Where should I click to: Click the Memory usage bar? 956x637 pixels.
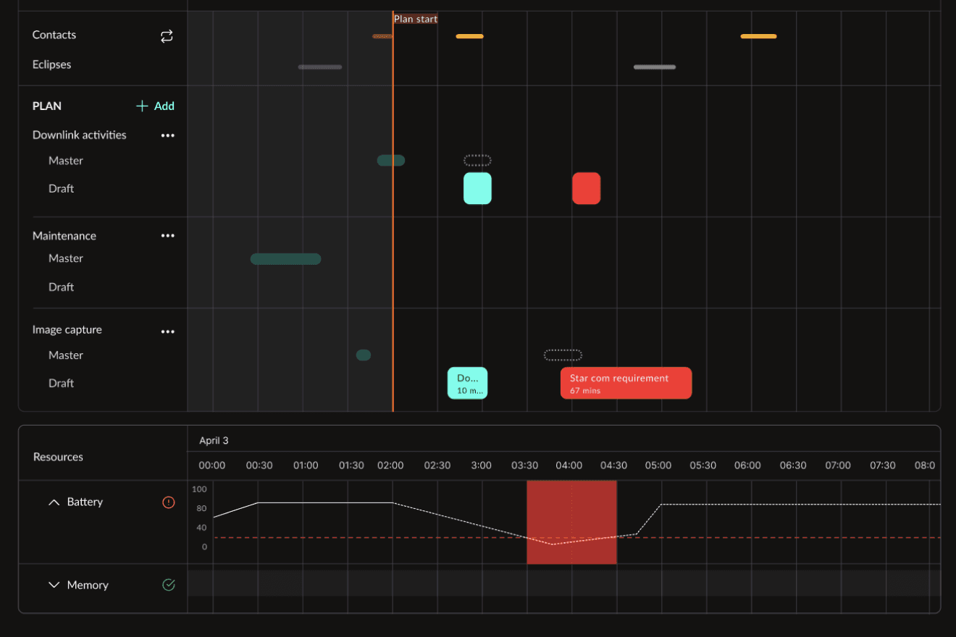coord(564,583)
